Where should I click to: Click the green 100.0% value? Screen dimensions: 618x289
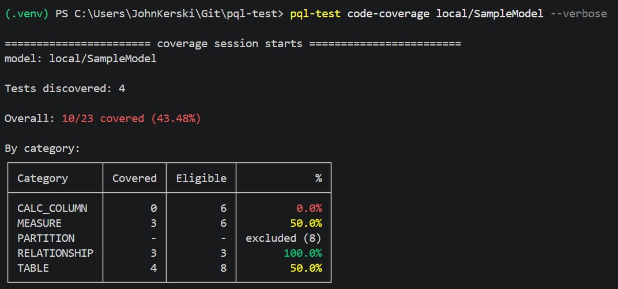[x=303, y=253]
